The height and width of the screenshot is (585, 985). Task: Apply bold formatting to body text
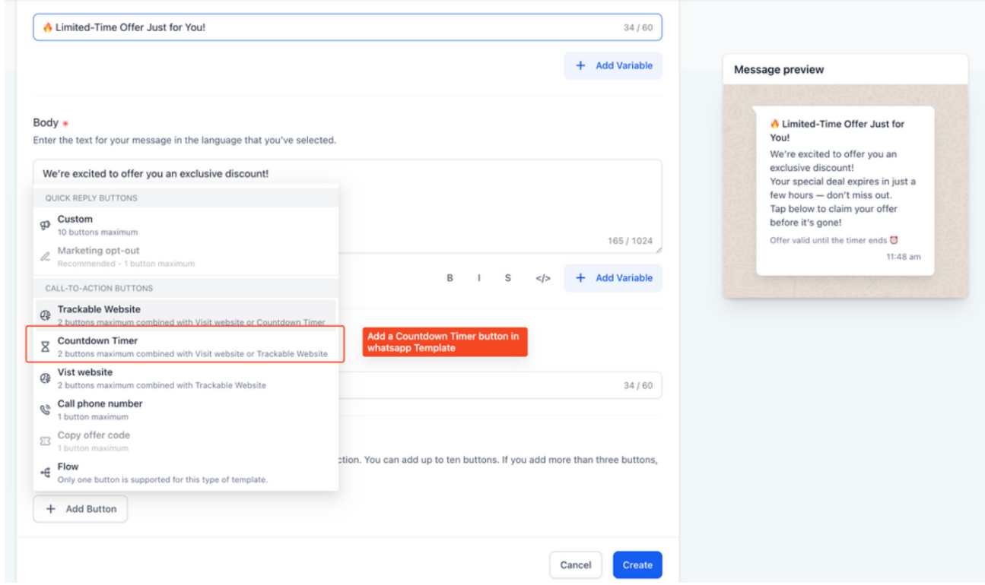point(450,278)
